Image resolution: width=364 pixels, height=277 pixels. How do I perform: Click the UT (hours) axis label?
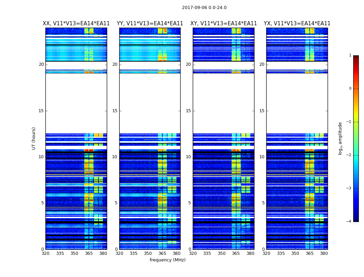pyautogui.click(x=34, y=138)
